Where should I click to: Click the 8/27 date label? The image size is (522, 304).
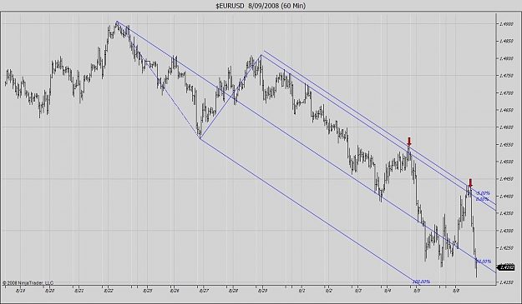point(204,291)
